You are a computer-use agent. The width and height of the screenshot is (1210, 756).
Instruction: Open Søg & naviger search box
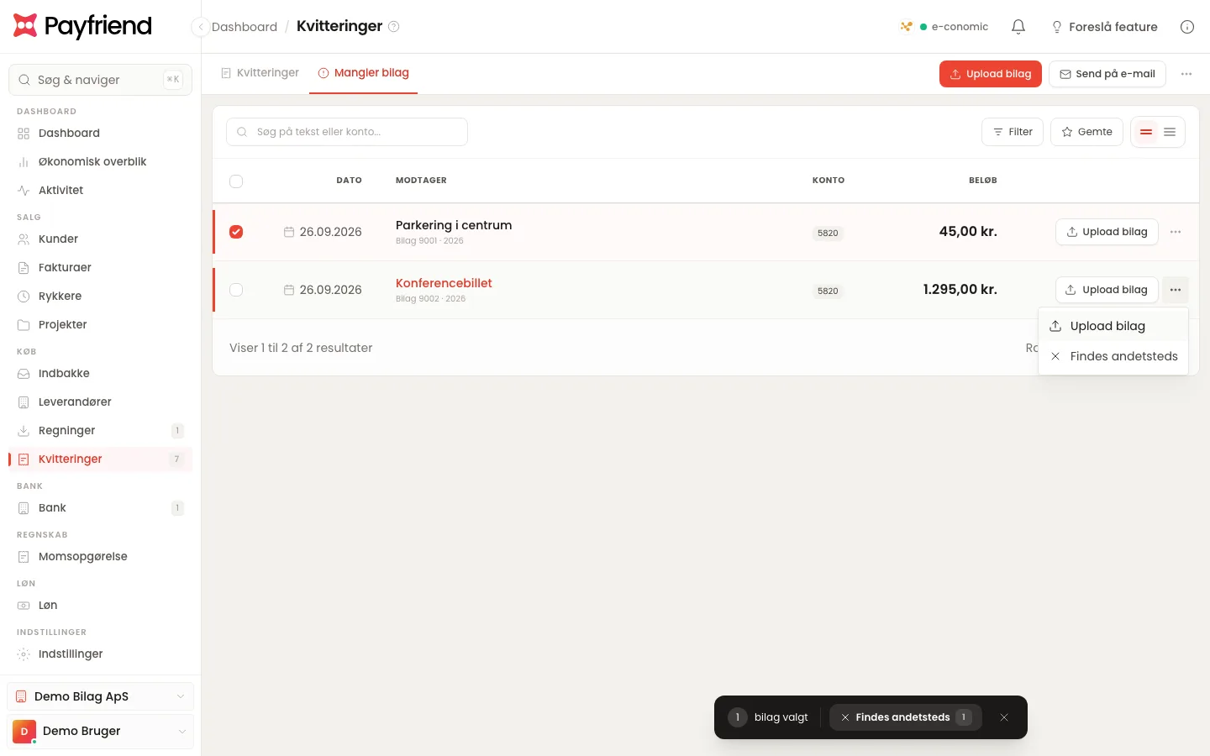coord(101,80)
